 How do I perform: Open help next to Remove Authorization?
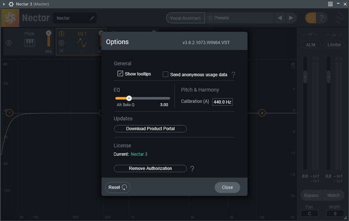click(x=192, y=169)
